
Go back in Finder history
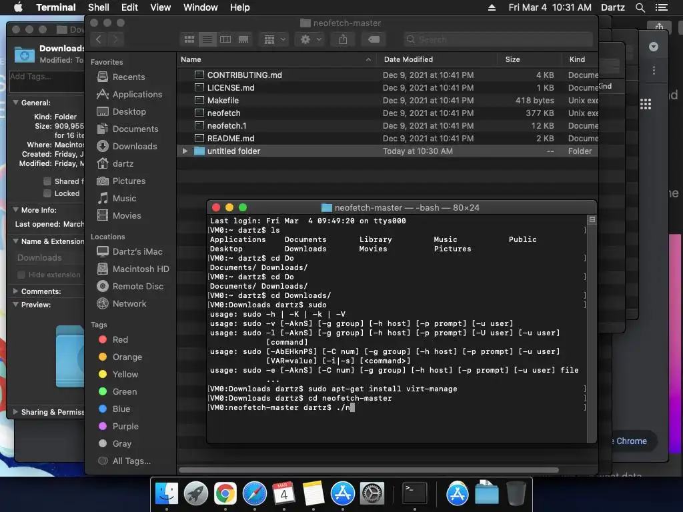99,39
